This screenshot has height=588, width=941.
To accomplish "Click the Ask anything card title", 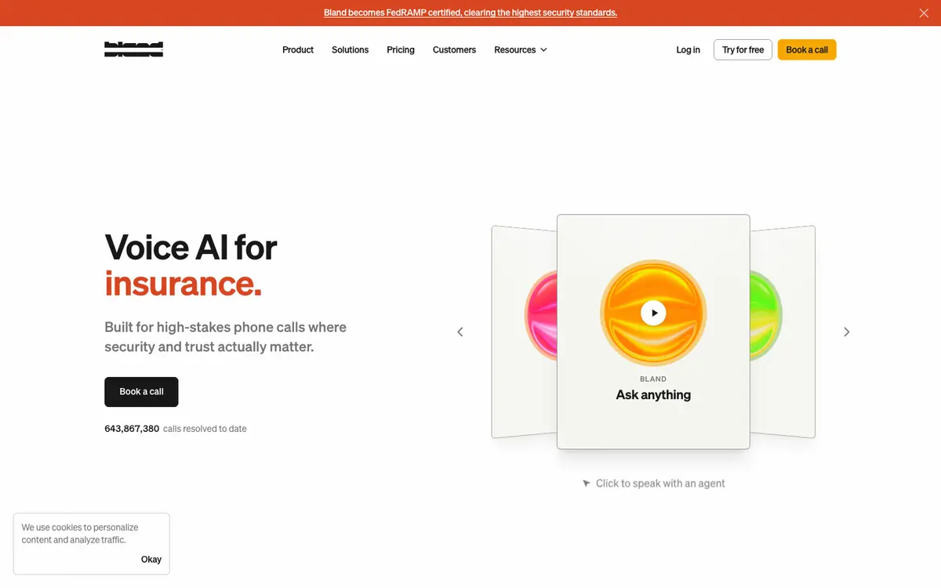I will (x=653, y=395).
